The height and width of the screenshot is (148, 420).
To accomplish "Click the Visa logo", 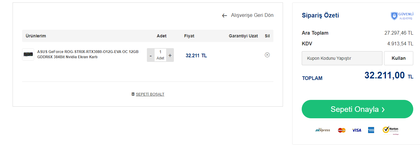I will click(x=357, y=130).
